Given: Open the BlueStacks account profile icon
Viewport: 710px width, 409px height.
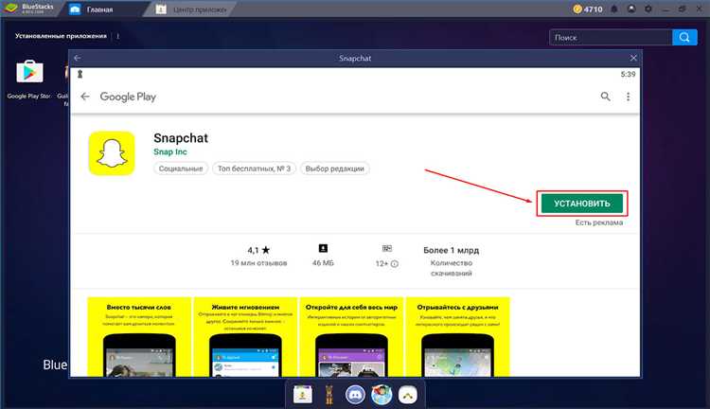Looking at the screenshot, I should 631,9.
